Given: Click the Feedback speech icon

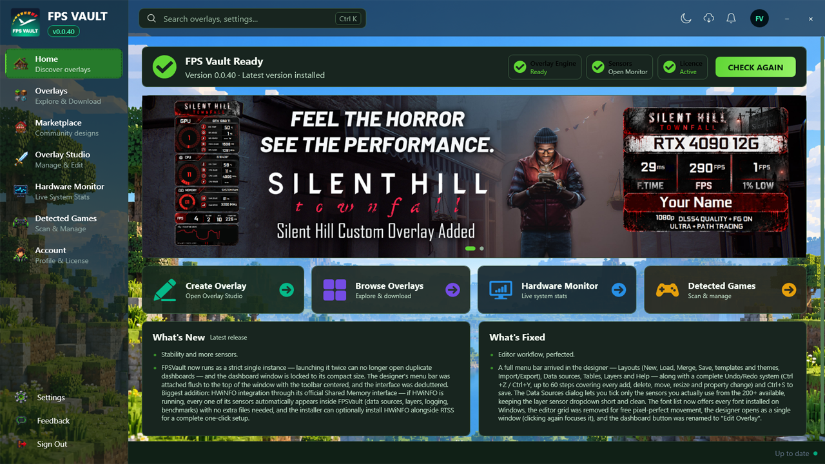Looking at the screenshot, I should tap(21, 421).
